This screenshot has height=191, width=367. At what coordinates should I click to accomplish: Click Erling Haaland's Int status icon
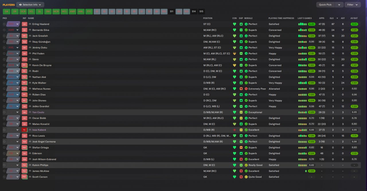pyautogui.click(x=24, y=24)
